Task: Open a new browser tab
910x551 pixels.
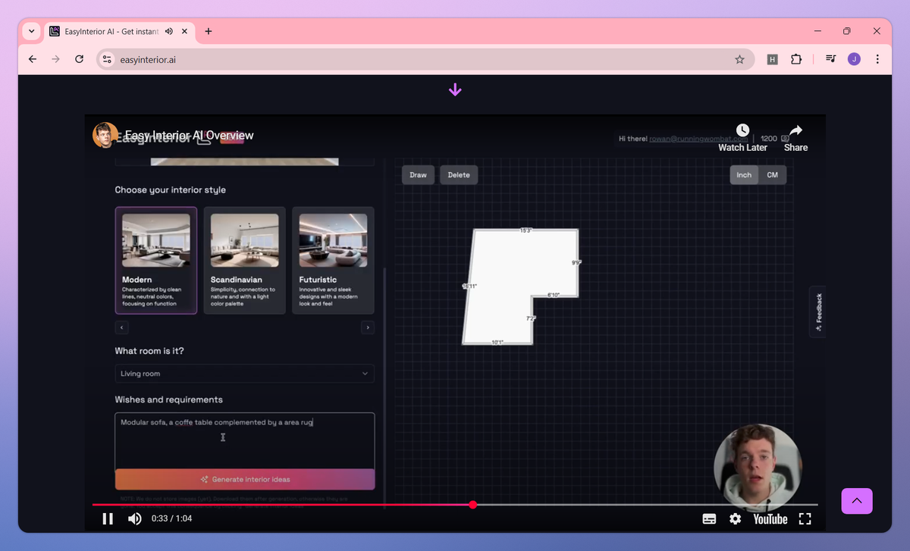Action: [x=209, y=31]
